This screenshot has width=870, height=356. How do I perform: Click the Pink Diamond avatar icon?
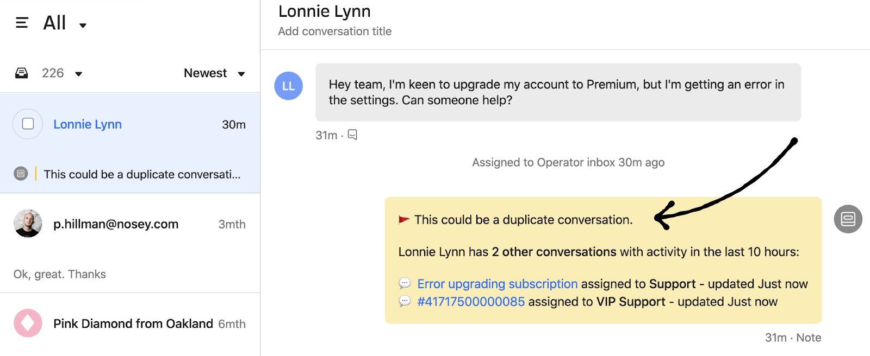click(x=28, y=323)
